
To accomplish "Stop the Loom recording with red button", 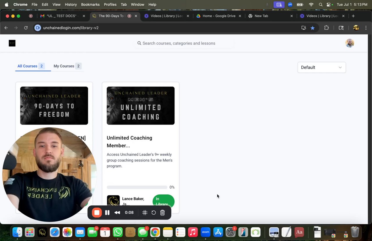I will point(97,213).
